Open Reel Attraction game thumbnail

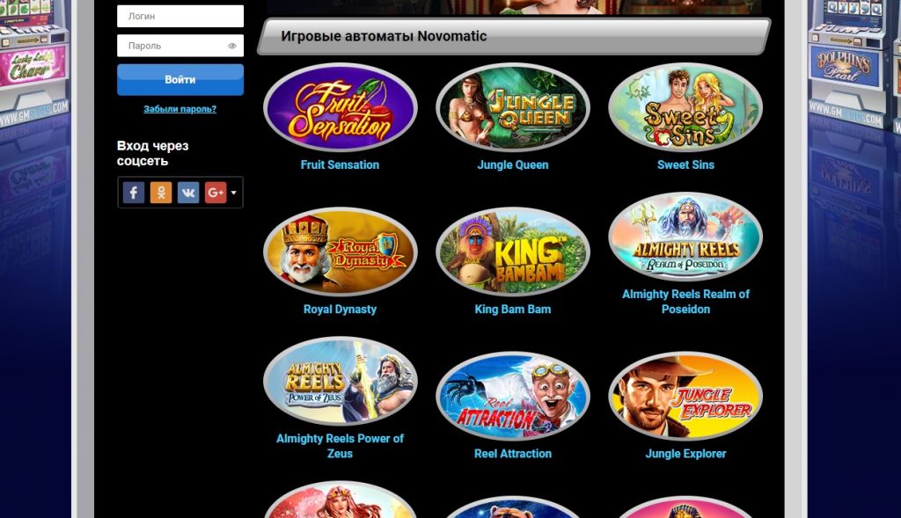[x=513, y=397]
